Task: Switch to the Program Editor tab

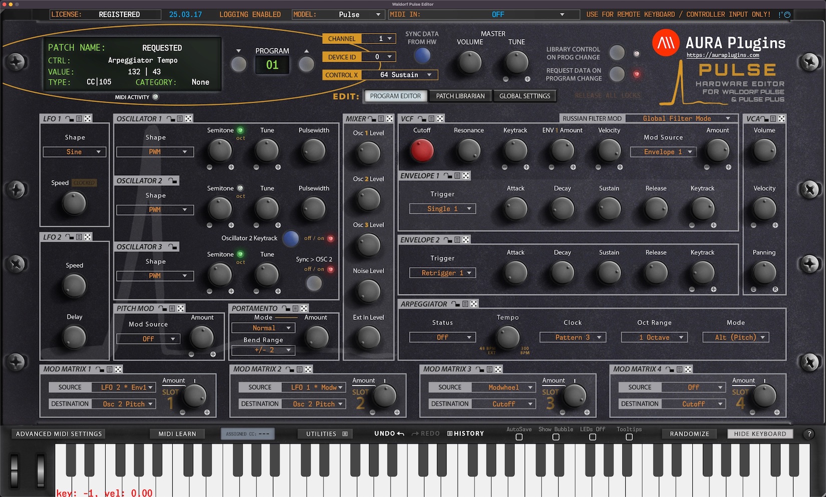Action: coord(395,96)
